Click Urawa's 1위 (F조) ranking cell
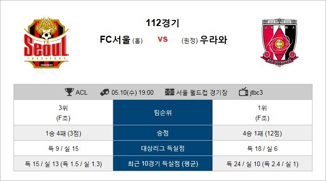Viewport: 326px width, 181px height. [262, 113]
